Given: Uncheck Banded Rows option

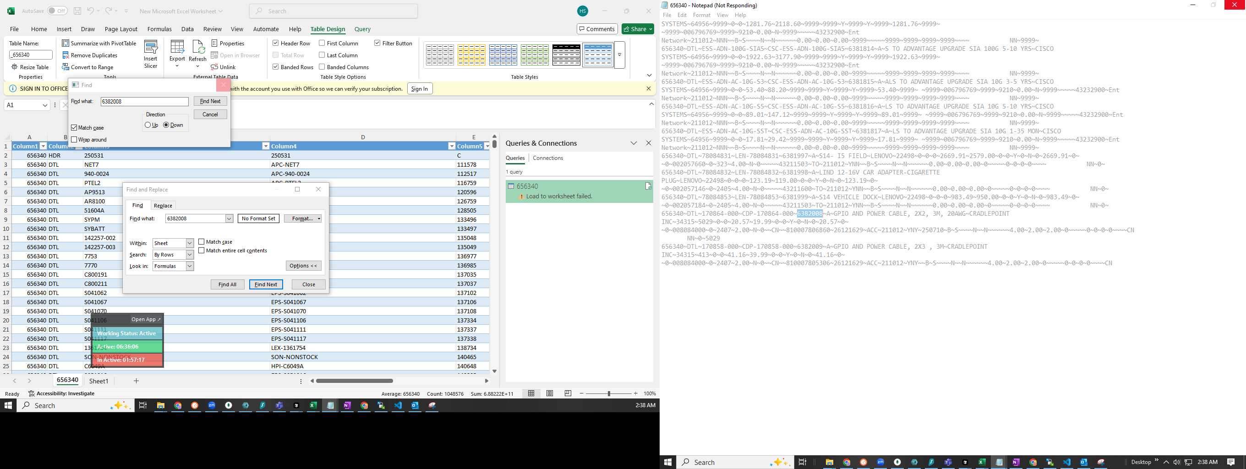Looking at the screenshot, I should tap(275, 67).
